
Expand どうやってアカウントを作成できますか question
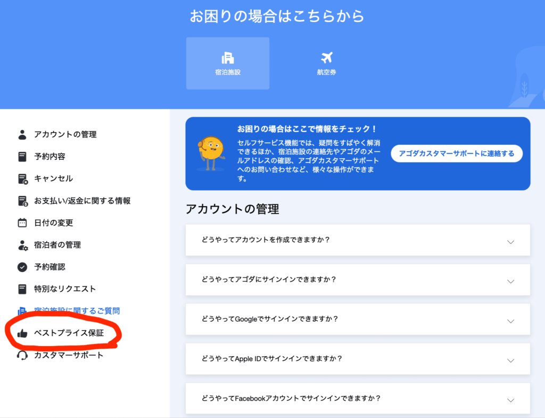coord(510,242)
